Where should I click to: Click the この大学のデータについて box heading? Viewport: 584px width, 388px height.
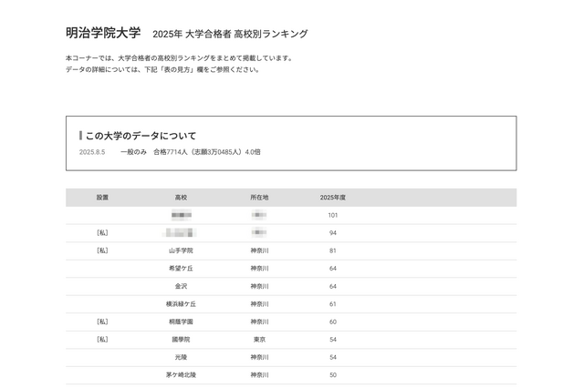click(x=141, y=136)
